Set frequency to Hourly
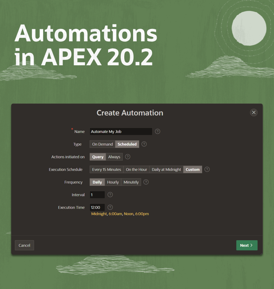Screen dimensions: 274x289 pyautogui.click(x=113, y=182)
